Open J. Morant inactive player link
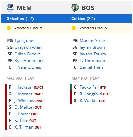The width and height of the screenshot is (133, 137). [29, 94]
